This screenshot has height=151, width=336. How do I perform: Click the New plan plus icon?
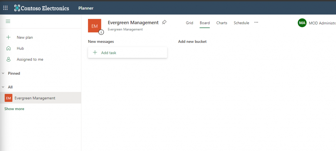(9, 37)
